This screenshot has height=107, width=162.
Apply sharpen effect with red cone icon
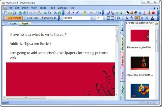click(x=145, y=13)
